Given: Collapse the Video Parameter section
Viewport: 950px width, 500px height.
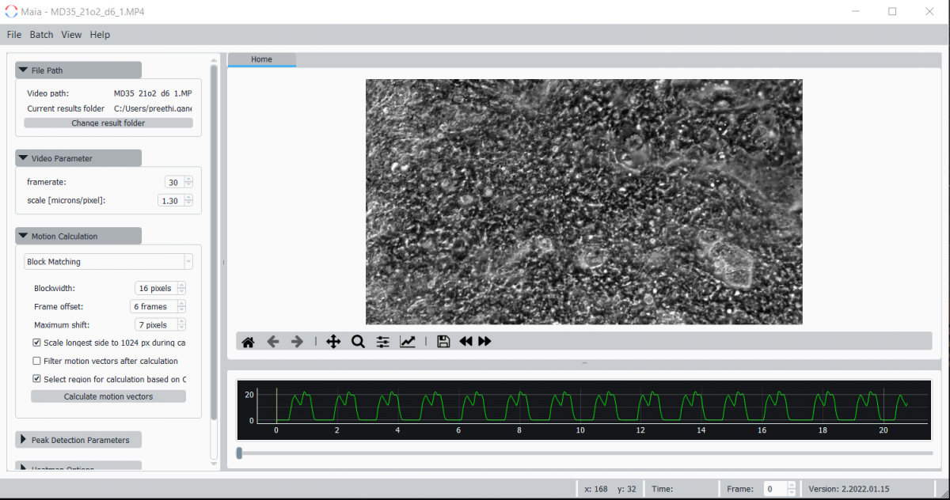Looking at the screenshot, I should pyautogui.click(x=78, y=158).
